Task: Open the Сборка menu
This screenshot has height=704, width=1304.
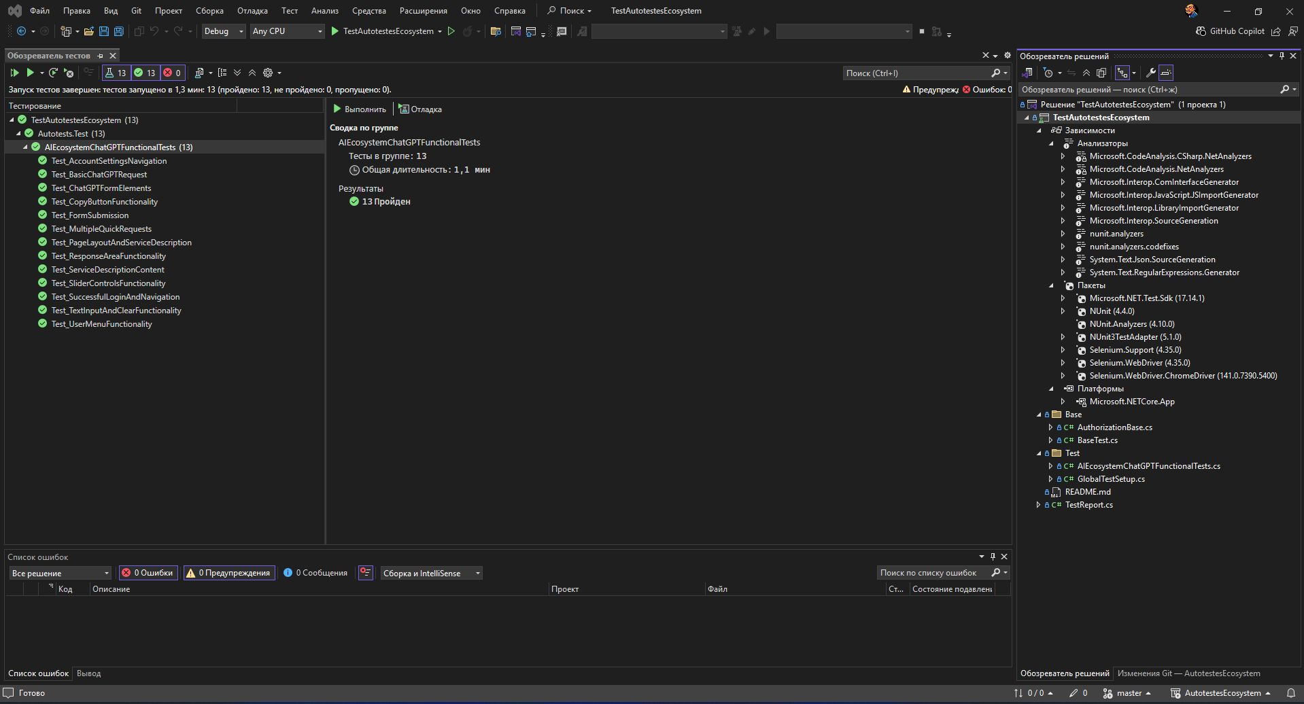Action: coord(209,11)
